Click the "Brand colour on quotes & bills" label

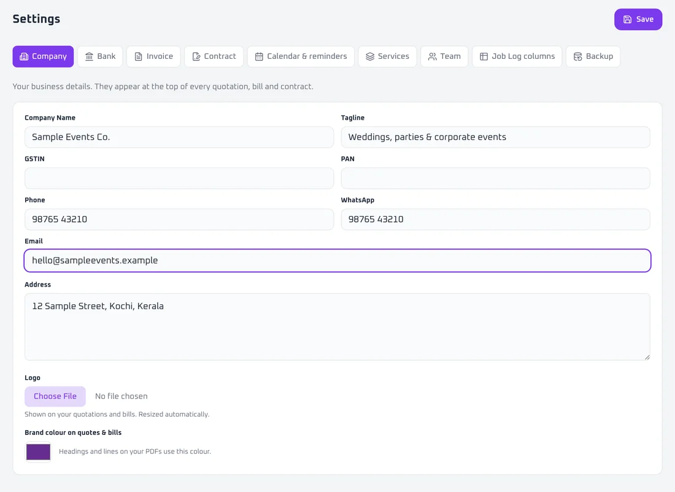[x=73, y=432]
